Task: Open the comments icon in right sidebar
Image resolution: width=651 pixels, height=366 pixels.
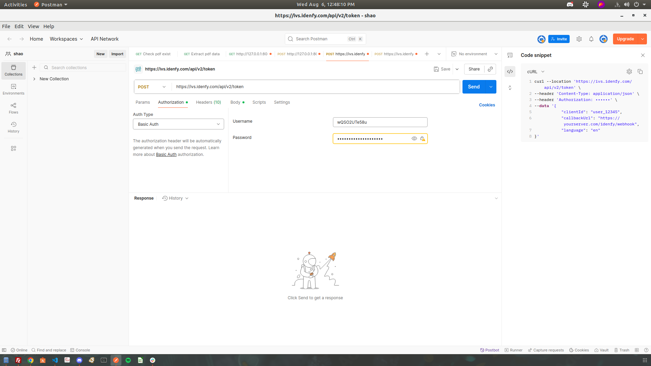Action: coord(510,55)
